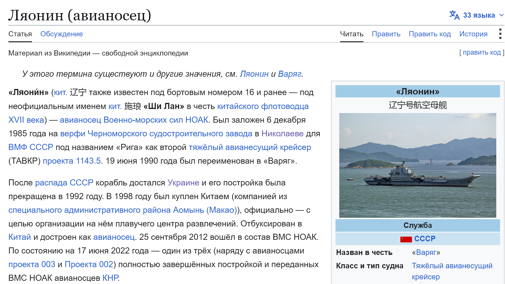Image resolution: width=505 pixels, height=284 pixels.
Task: Open the Варяг disambiguation link in hatnote
Action: click(x=290, y=74)
